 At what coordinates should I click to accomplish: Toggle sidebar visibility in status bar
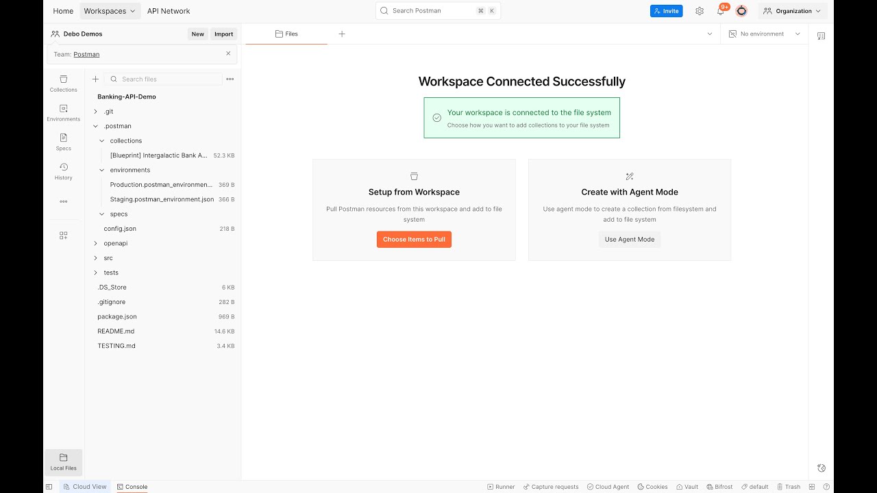49,487
